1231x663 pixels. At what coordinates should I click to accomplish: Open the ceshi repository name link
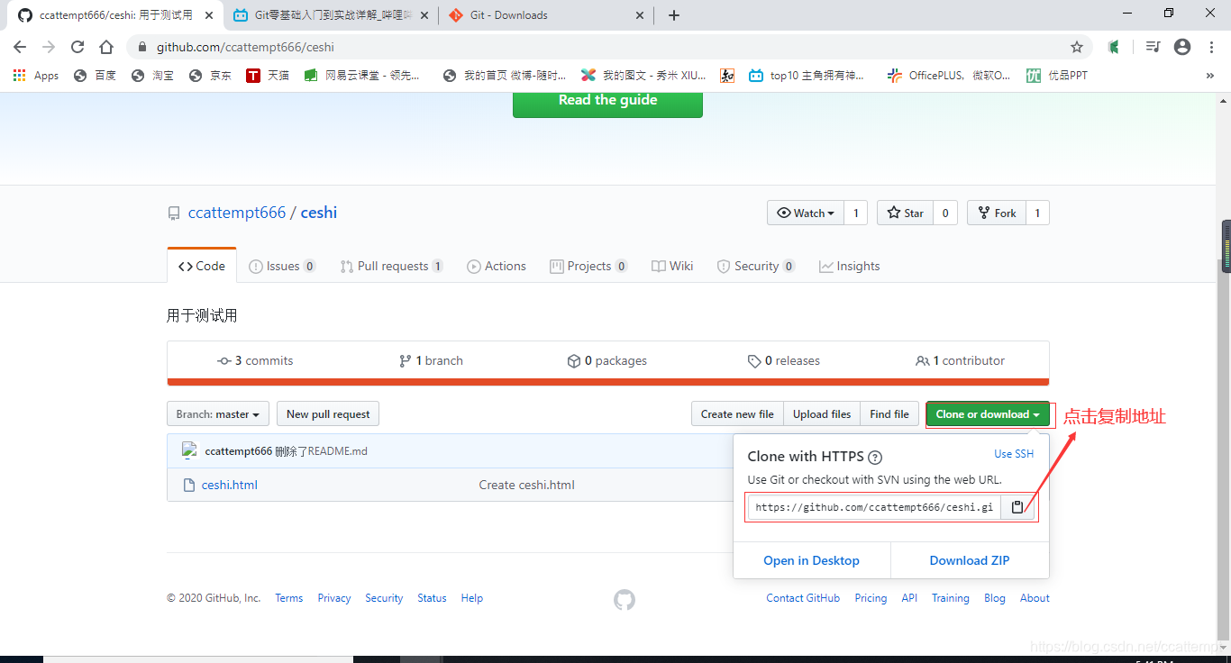[x=319, y=213]
